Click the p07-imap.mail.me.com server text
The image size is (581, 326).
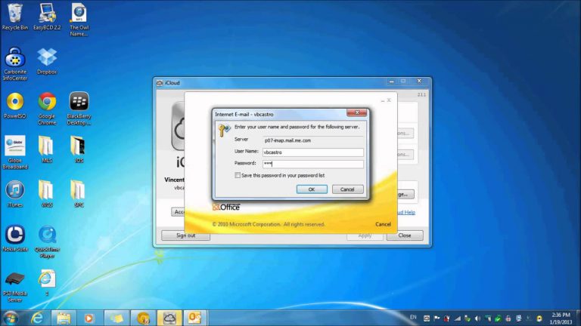[288, 140]
